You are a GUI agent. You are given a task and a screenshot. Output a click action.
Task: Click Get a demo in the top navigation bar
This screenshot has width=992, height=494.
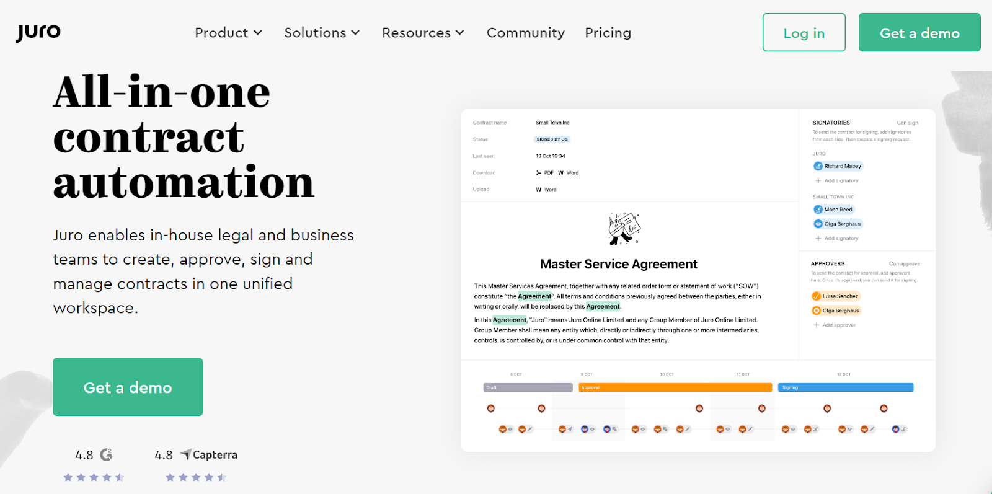(919, 32)
